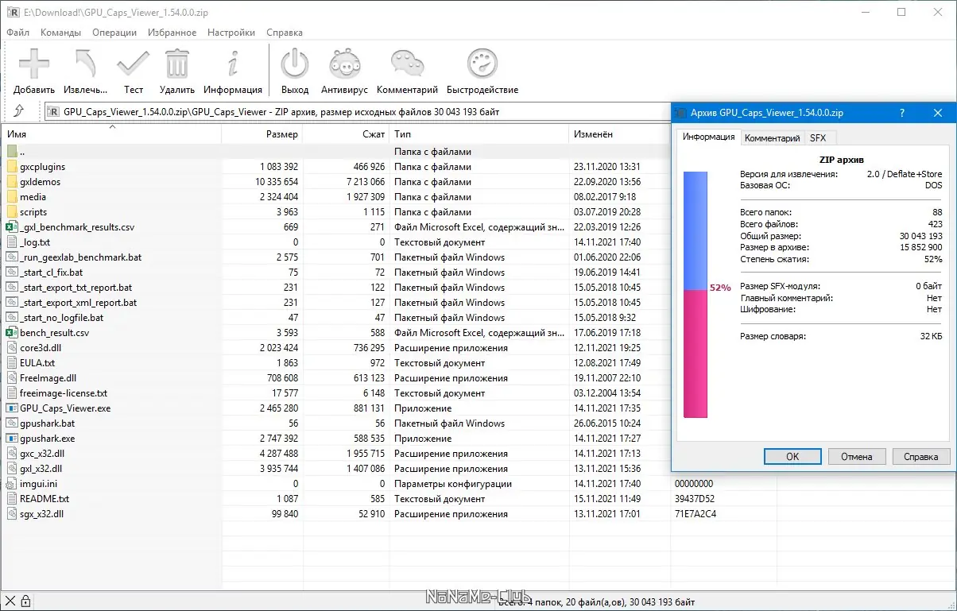Select the file _start_export_txt_report.bat
Image resolution: width=957 pixels, height=611 pixels.
[76, 288]
